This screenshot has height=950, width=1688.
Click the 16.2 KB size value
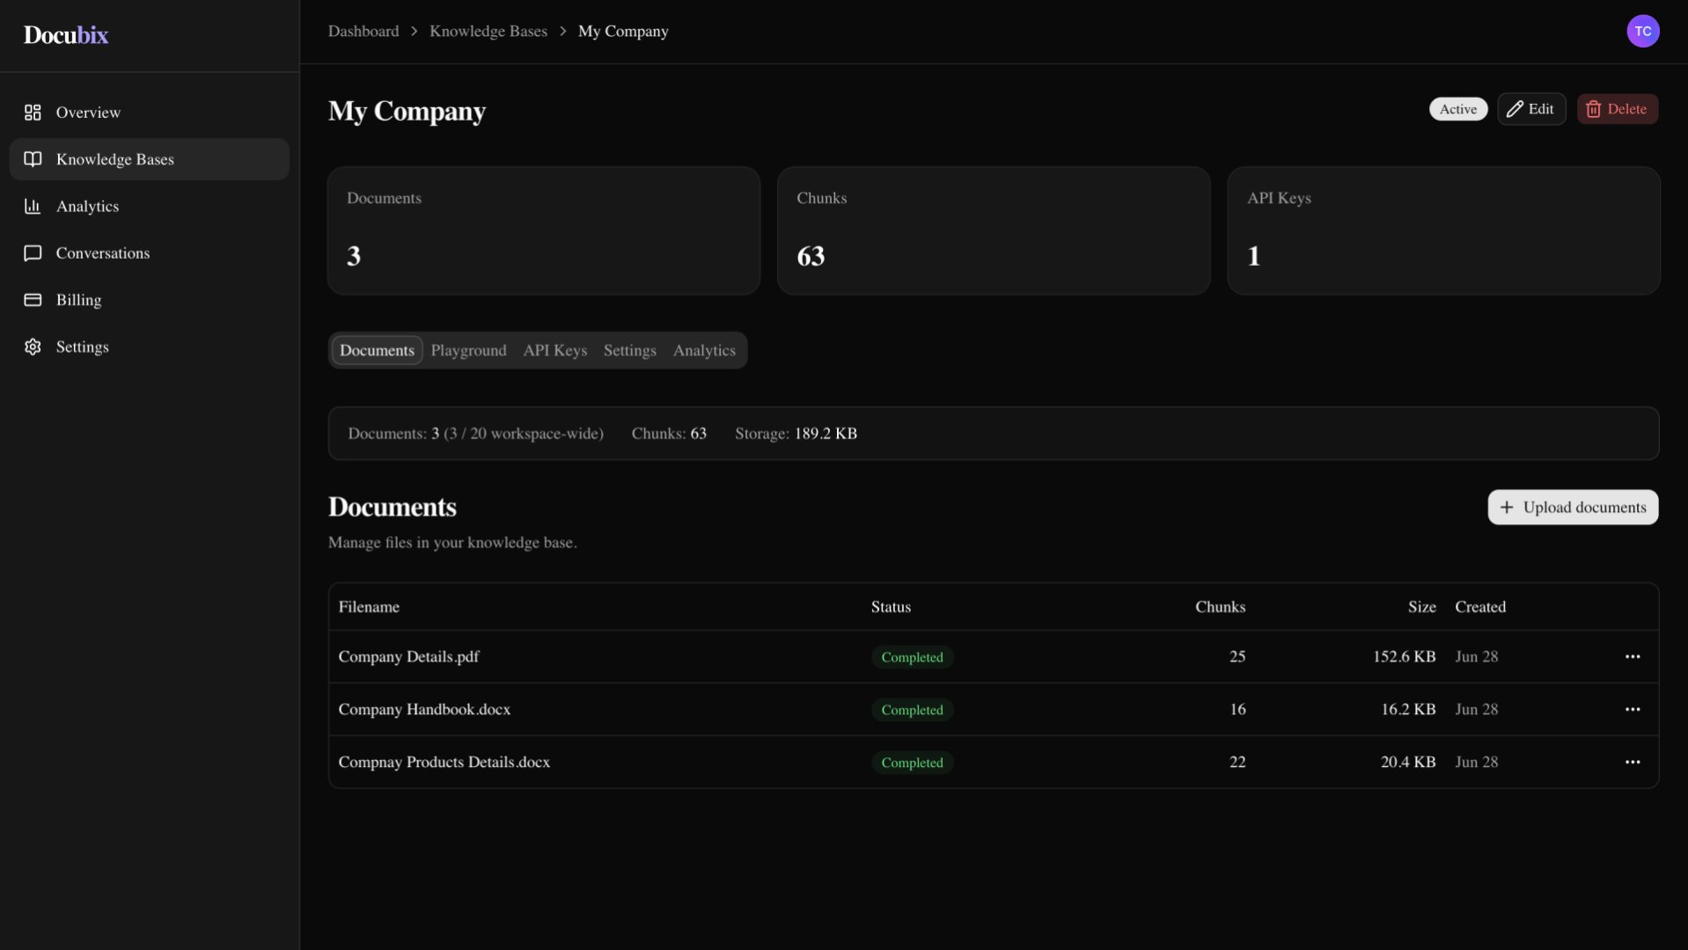pyautogui.click(x=1408, y=710)
